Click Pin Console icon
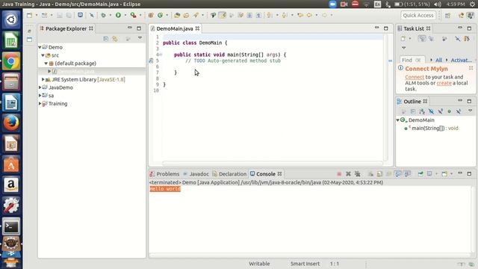 coord(420,174)
